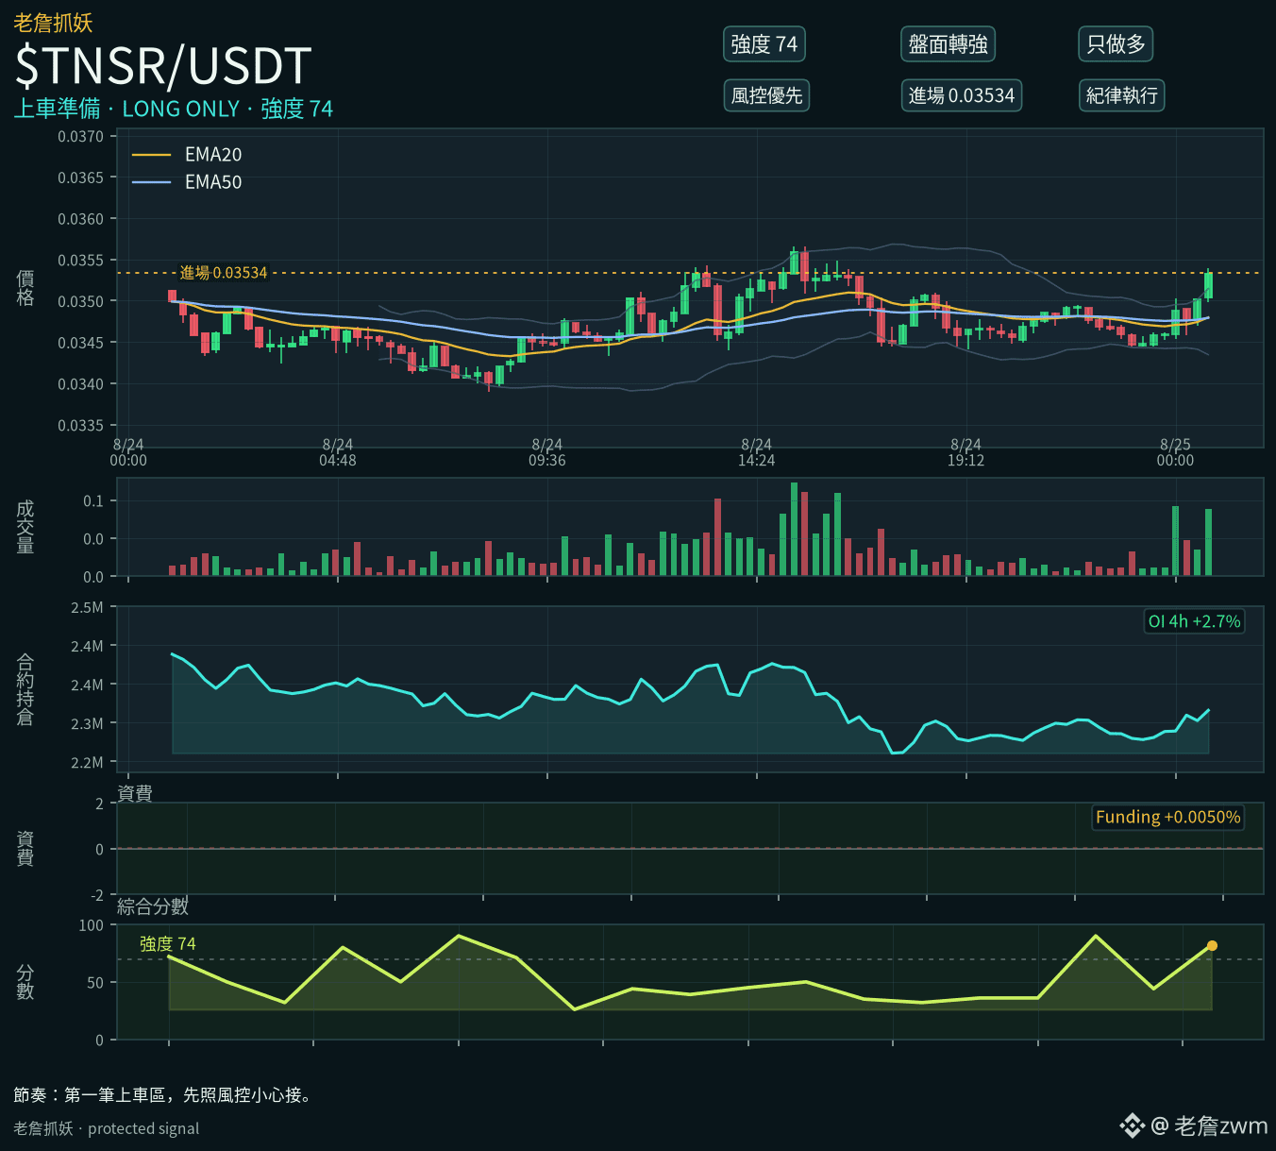Click the 進場 0.03534 badge at top

(961, 95)
